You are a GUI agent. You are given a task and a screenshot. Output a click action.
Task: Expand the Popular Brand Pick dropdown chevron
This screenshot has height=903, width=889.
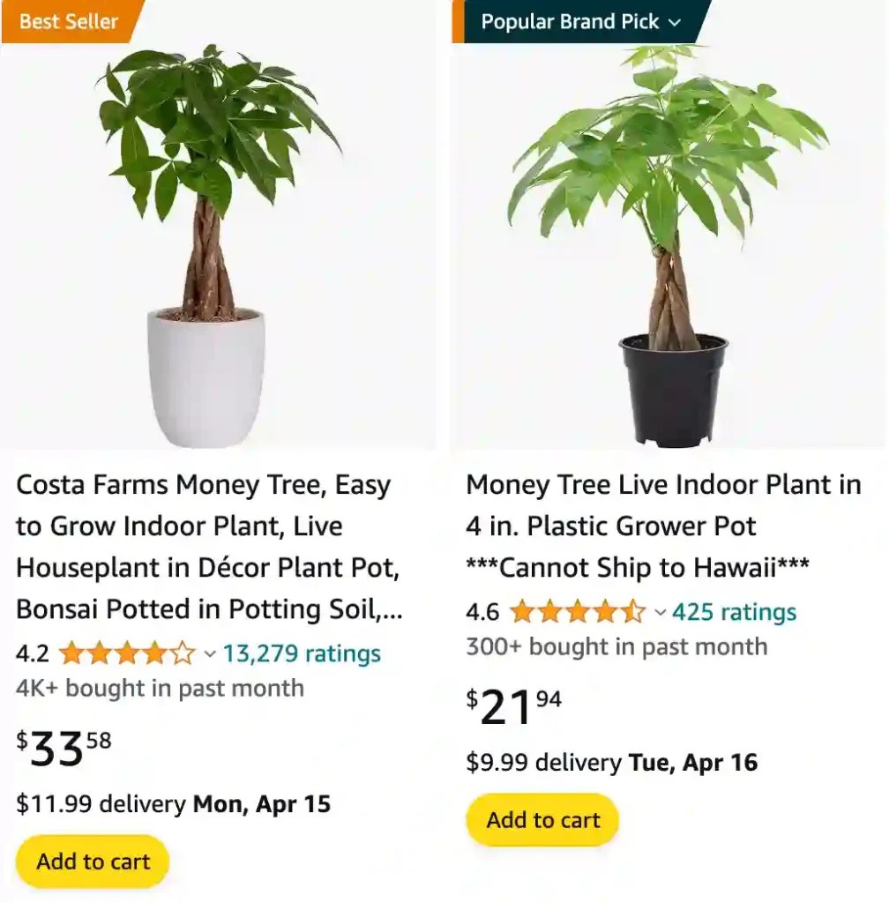coord(676,21)
